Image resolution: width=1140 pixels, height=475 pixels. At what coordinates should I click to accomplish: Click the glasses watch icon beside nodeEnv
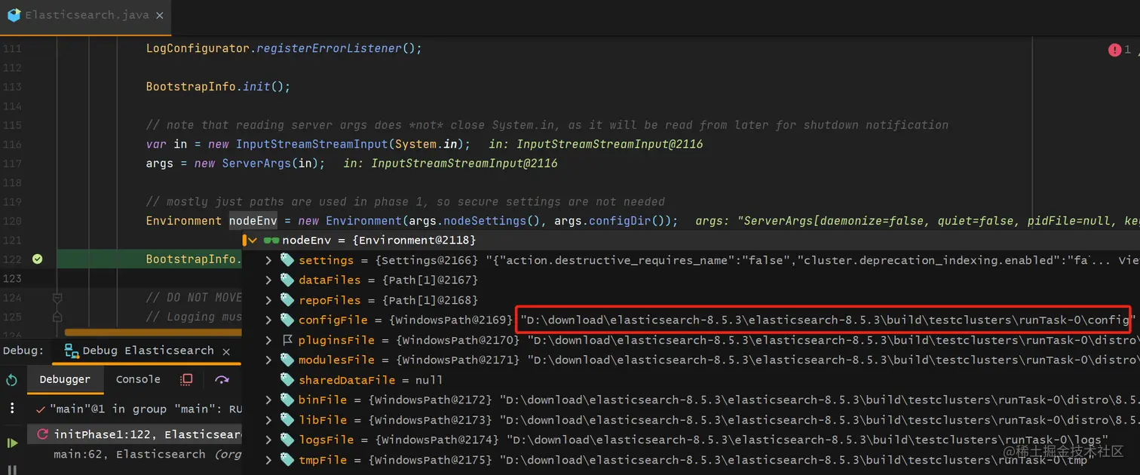(271, 240)
